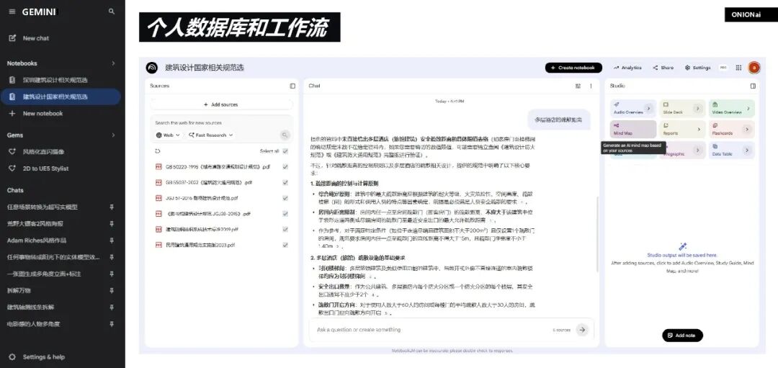Unpin the Adam Riches风格作品 chat
Screen dimensions: 778x368
tap(112, 241)
